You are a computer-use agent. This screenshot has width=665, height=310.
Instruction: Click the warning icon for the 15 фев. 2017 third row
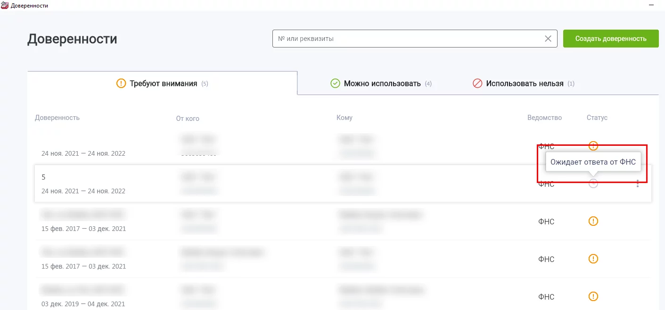coord(593,221)
